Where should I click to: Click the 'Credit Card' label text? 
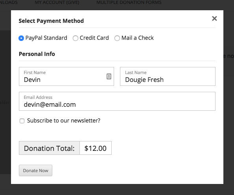click(x=94, y=38)
